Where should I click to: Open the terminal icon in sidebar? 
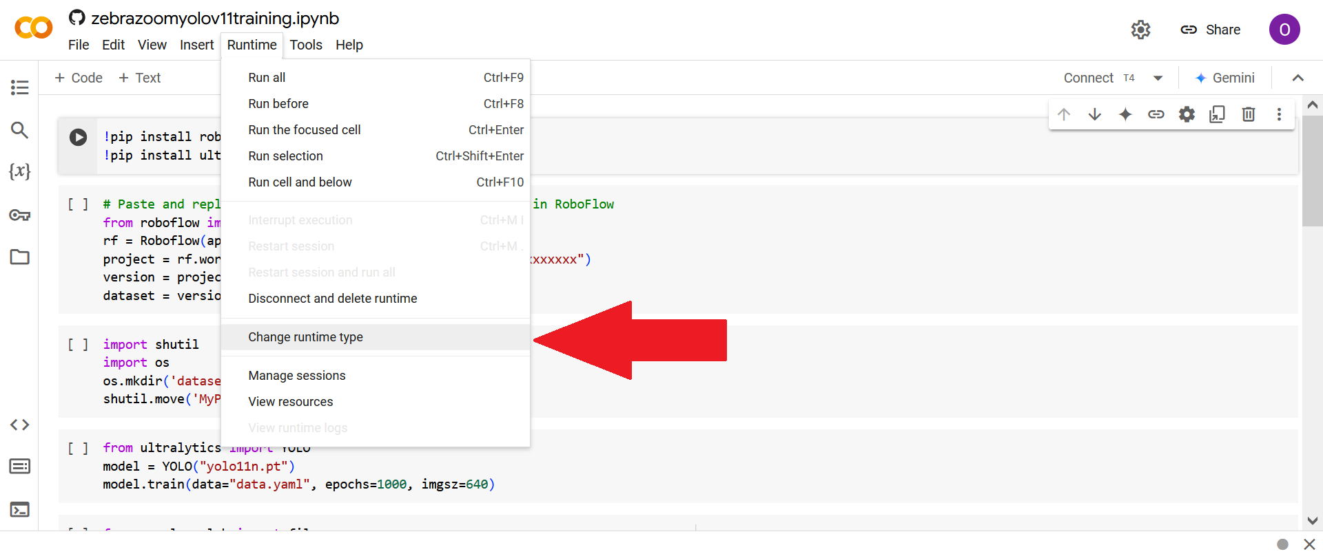click(x=19, y=510)
